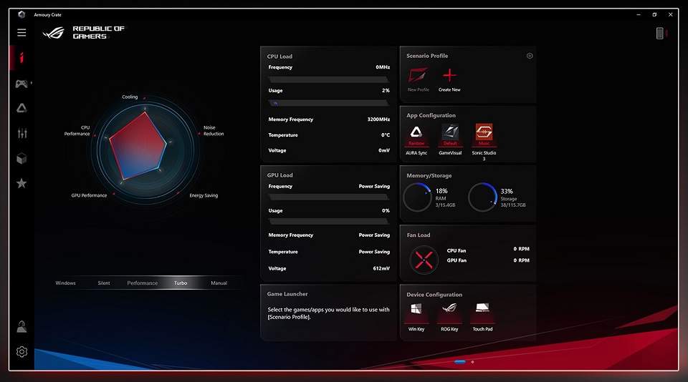This screenshot has width=688, height=382.
Task: Click the second page indicator dot
Action: pyautogui.click(x=472, y=362)
